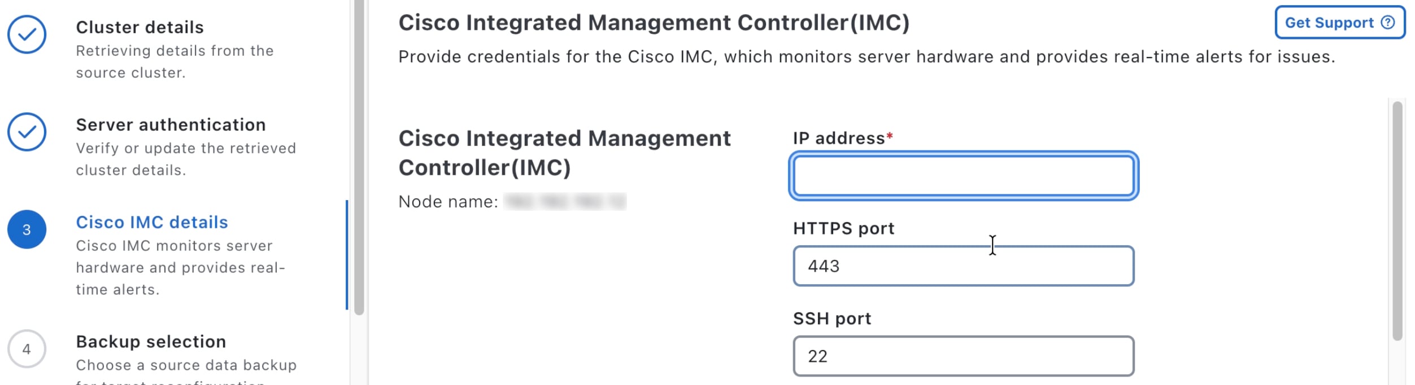The width and height of the screenshot is (1415, 385).
Task: Click the SSH port field showing 22
Action: click(963, 356)
